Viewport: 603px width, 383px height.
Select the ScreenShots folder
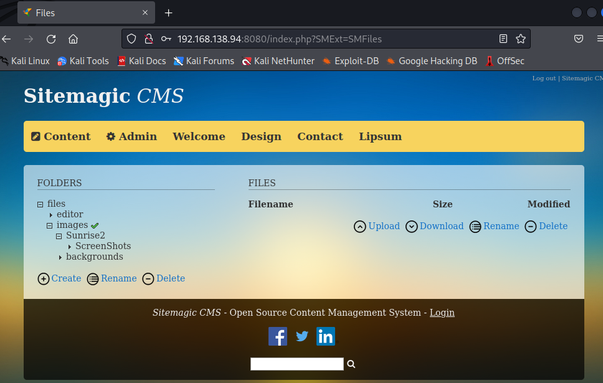[x=103, y=246]
